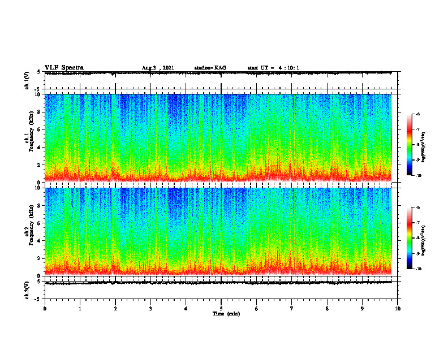Click inside the ch.1 spectrogram panel
Screen dimensions: 448x346
click(218, 138)
